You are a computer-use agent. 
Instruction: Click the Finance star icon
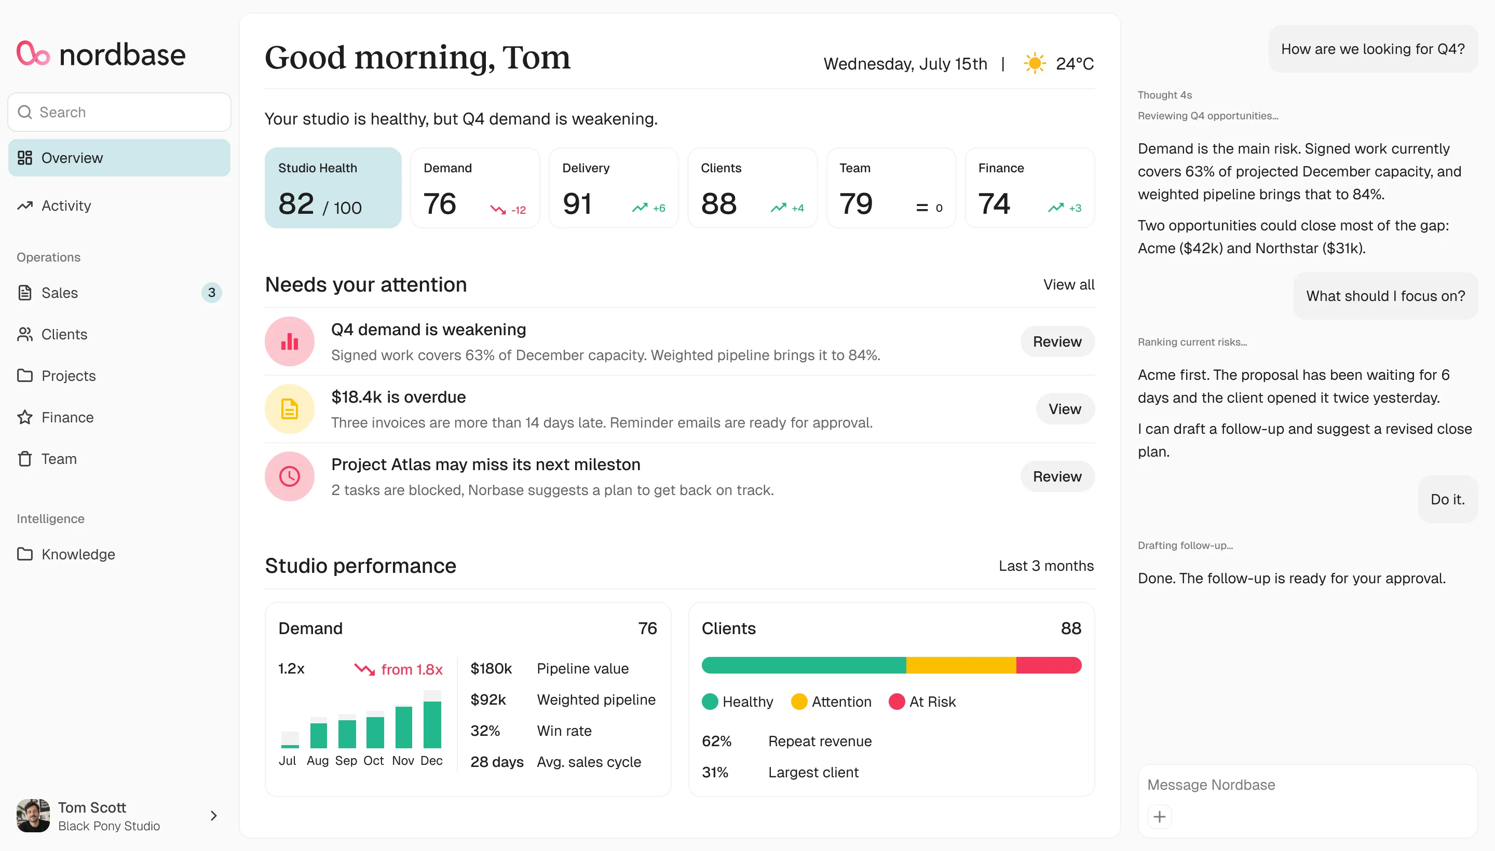click(24, 417)
